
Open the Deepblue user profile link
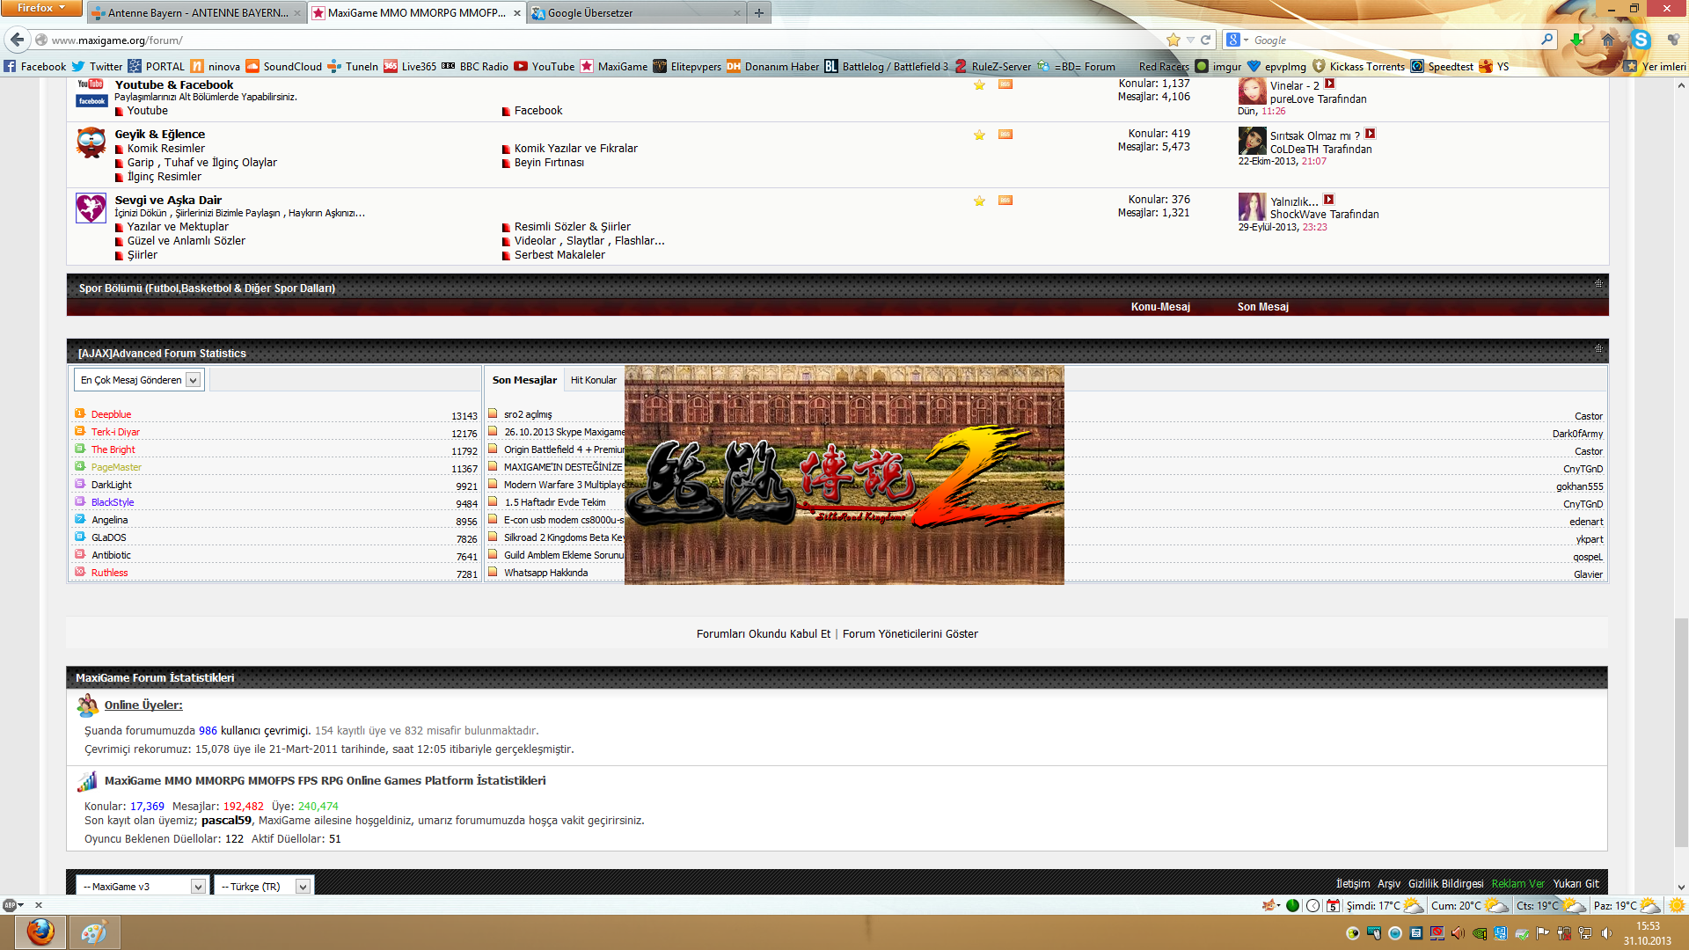coord(111,414)
